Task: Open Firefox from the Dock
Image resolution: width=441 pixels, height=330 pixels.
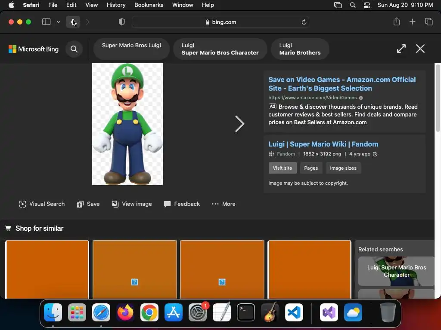Action: click(125, 312)
